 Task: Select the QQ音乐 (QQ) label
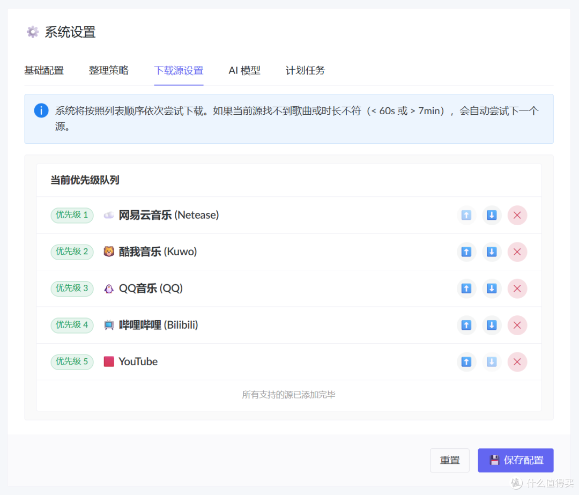[151, 289]
